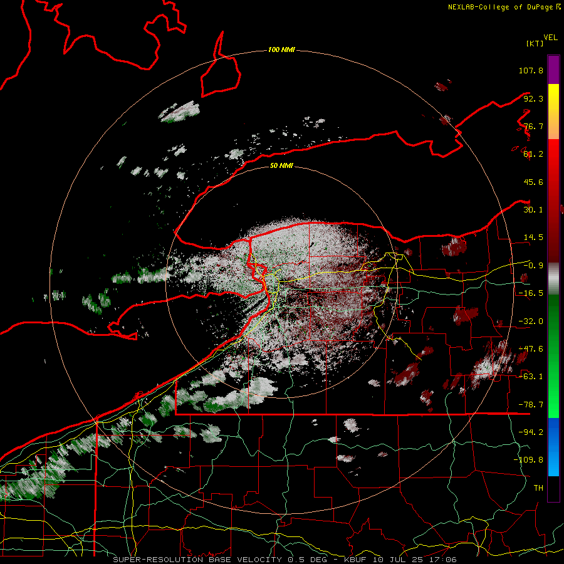Image resolution: width=564 pixels, height=564 pixels.
Task: Click the VEL legend heading
Action: click(x=550, y=38)
